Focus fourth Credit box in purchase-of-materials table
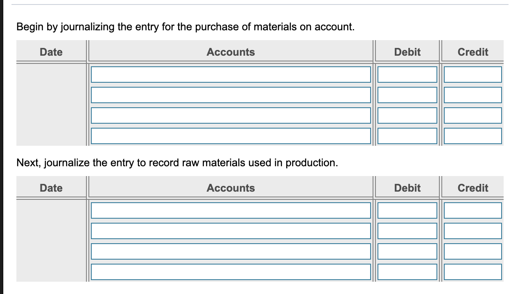This screenshot has height=294, width=511. point(473,136)
